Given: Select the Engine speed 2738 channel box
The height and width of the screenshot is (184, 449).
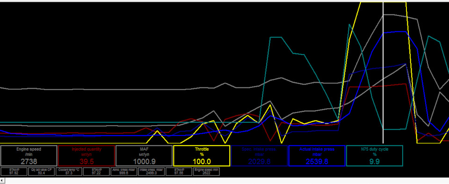Looking at the screenshot, I should [x=29, y=156].
